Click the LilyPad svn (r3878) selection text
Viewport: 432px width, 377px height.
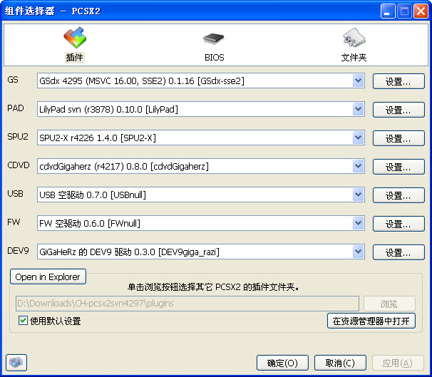(x=108, y=109)
